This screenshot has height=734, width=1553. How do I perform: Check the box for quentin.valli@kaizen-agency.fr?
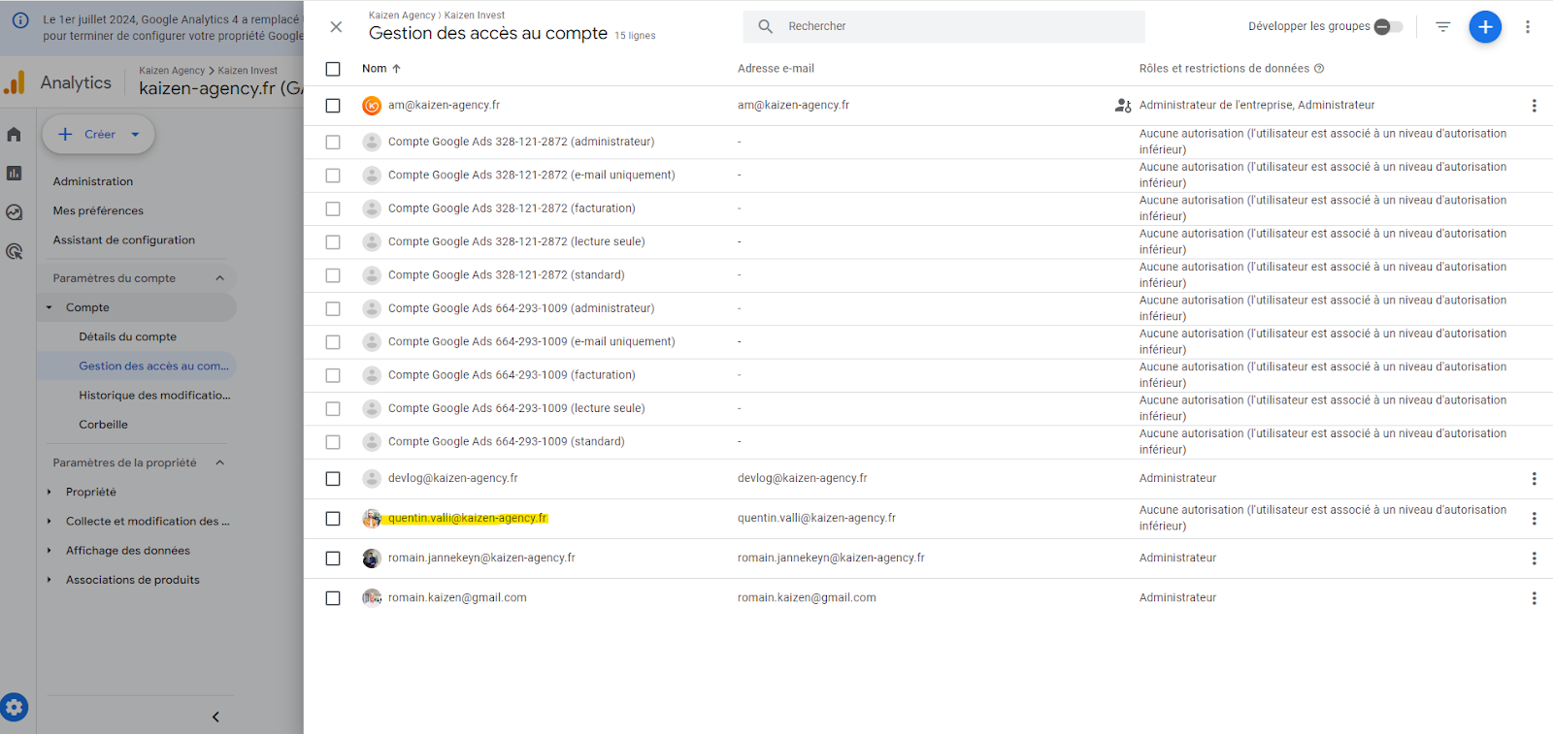point(333,519)
